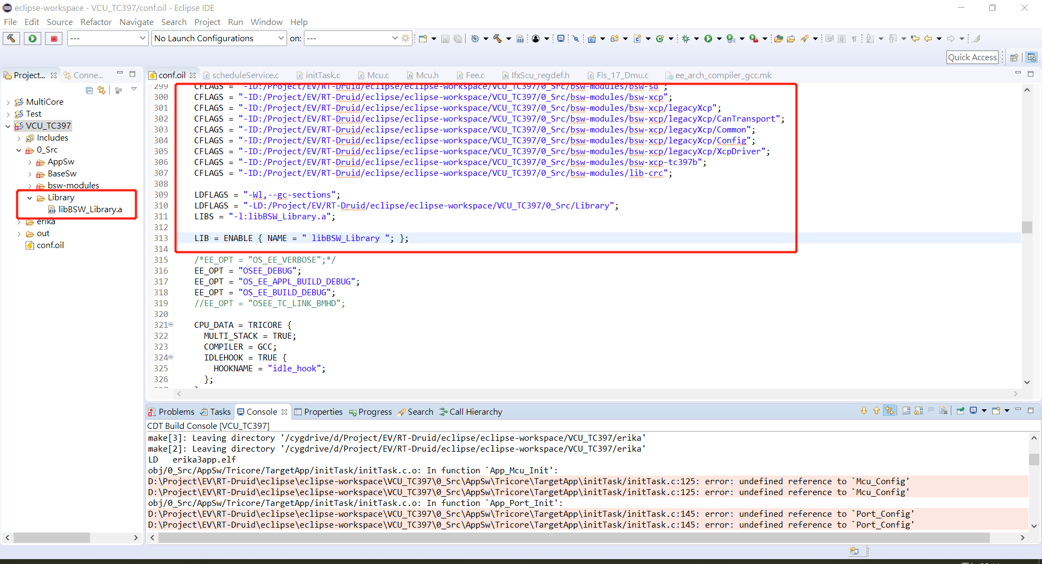Image resolution: width=1042 pixels, height=564 pixels.
Task: Switch to the Connections view tab
Action: (x=83, y=75)
